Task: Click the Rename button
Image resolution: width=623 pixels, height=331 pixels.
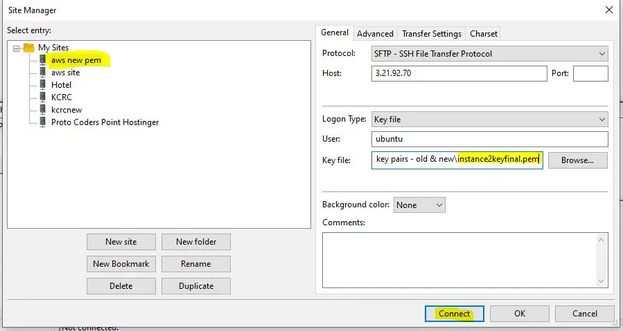Action: click(196, 264)
